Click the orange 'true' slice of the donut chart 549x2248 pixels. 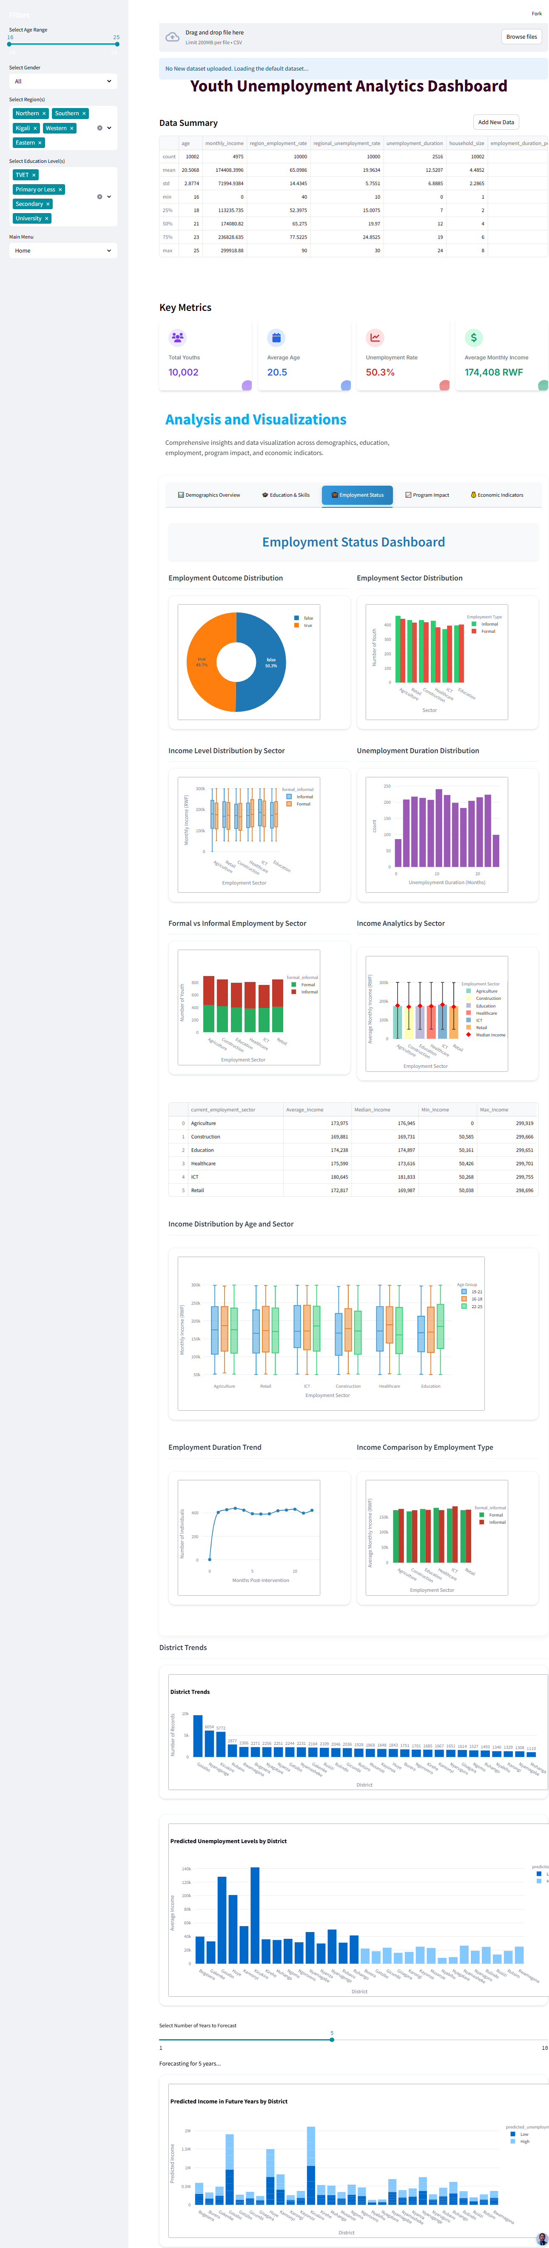point(202,662)
